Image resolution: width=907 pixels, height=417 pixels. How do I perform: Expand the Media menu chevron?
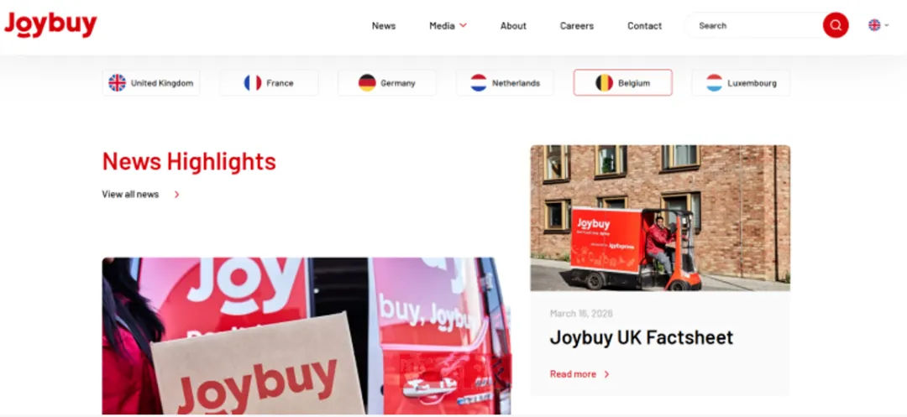[x=463, y=25]
